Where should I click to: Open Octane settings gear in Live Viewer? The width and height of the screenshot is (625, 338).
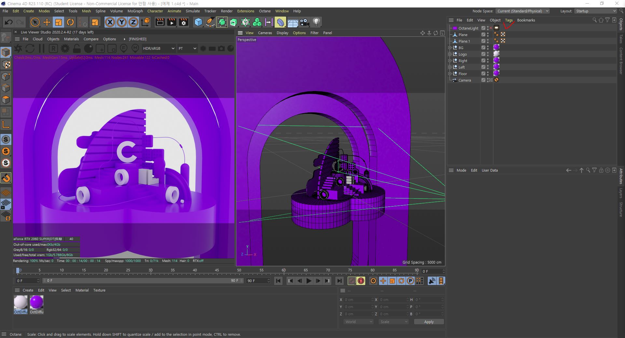[65, 48]
